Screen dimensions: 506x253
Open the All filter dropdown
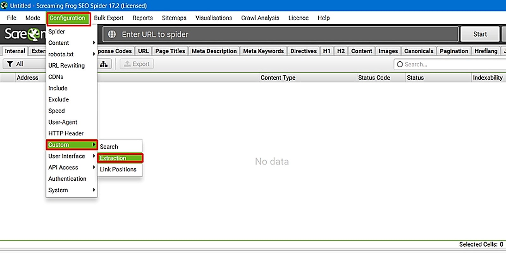tap(24, 64)
